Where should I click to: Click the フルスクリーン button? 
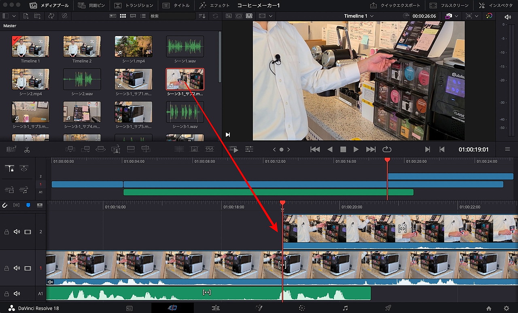click(449, 5)
